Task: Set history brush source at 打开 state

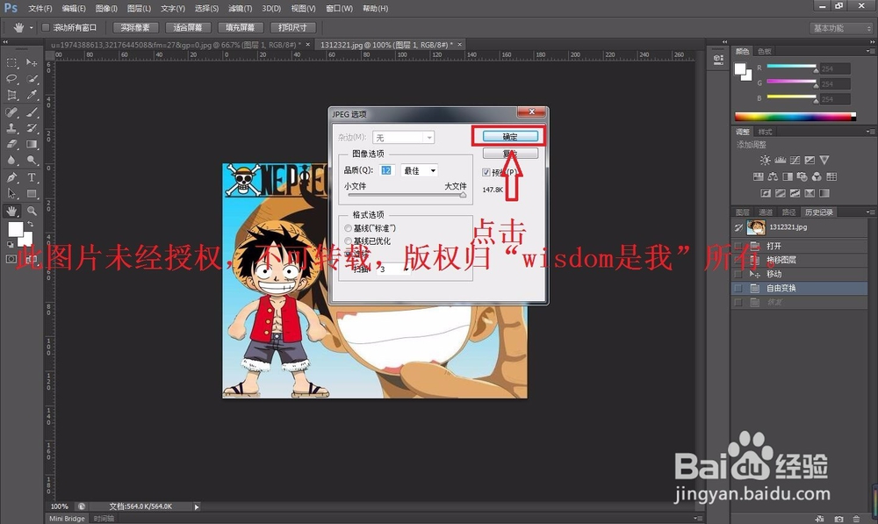Action: (738, 247)
